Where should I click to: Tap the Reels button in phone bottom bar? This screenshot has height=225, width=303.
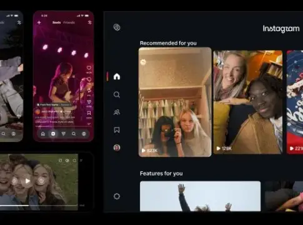point(53,134)
